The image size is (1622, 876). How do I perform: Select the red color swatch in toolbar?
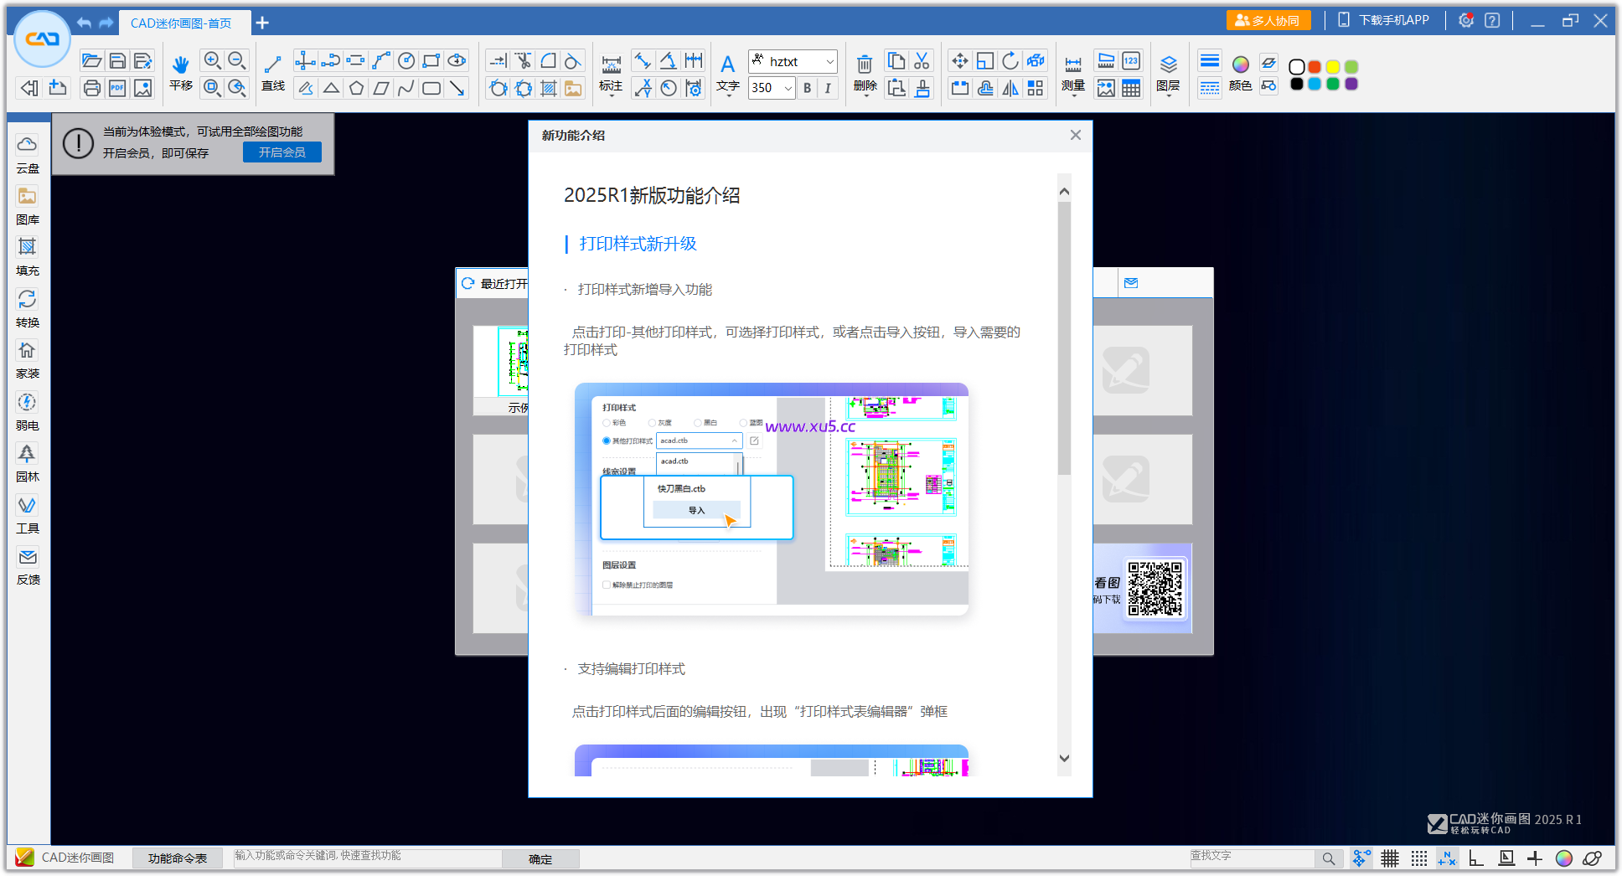1315,66
